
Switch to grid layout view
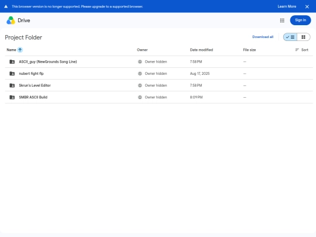[304, 37]
